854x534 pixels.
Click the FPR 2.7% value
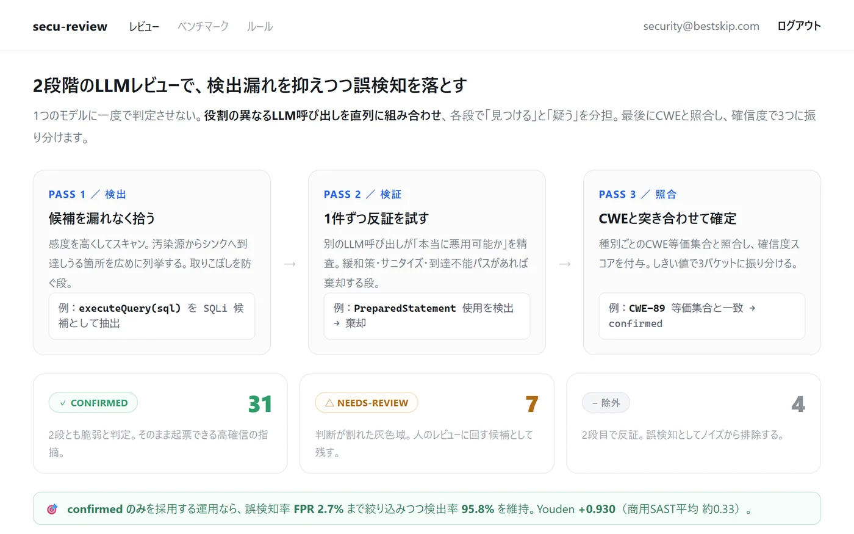pos(318,509)
